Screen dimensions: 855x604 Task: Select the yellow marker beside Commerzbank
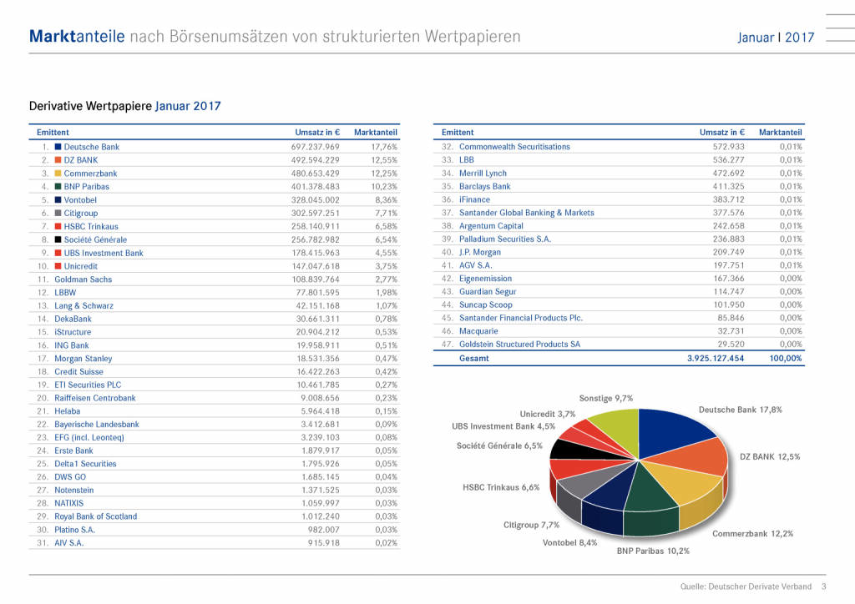pyautogui.click(x=58, y=174)
